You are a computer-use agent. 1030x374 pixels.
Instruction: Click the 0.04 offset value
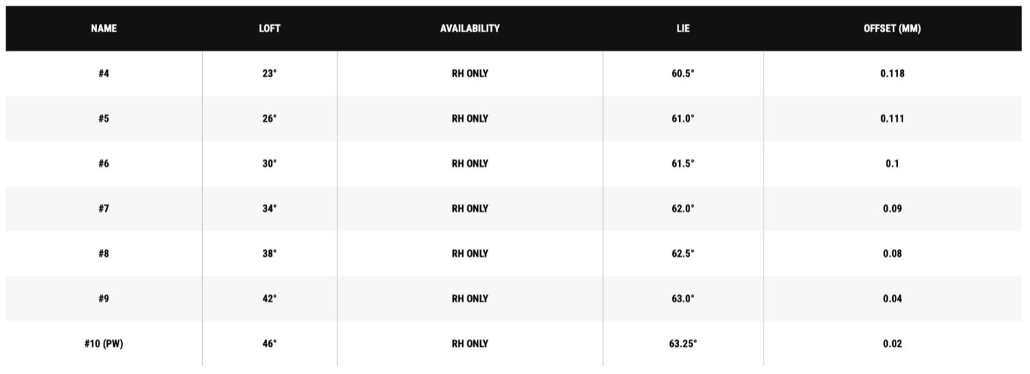[x=892, y=298]
